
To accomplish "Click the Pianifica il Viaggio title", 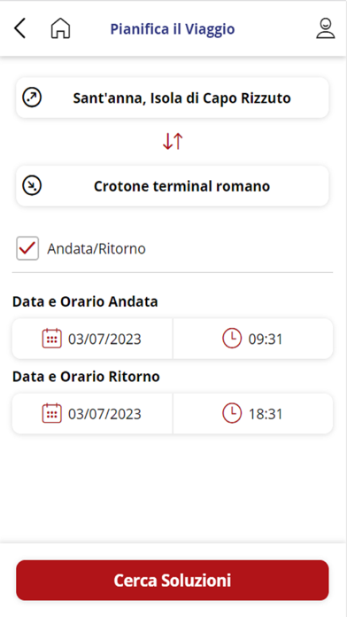I will point(173,29).
